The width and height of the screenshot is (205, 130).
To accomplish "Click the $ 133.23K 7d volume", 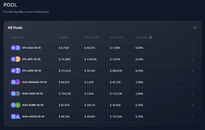I will pyautogui.click(x=116, y=94).
